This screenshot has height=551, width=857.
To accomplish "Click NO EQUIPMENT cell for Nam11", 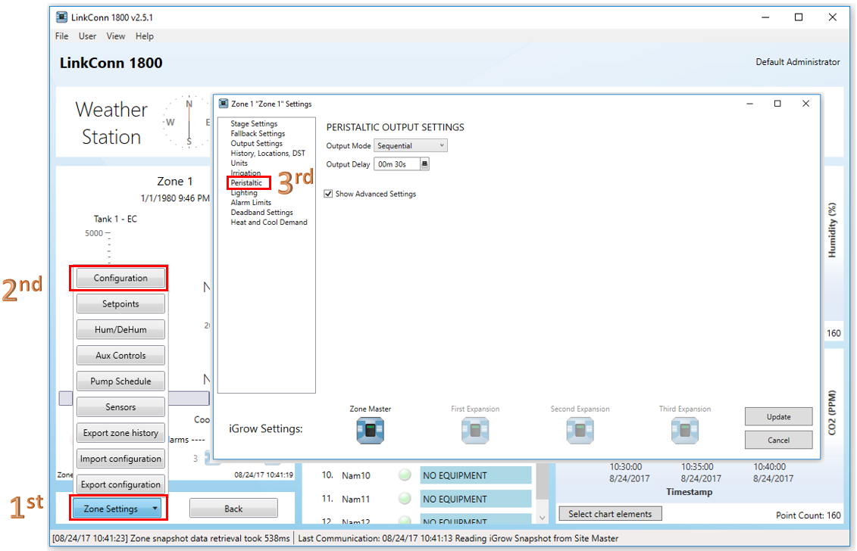I will point(476,499).
